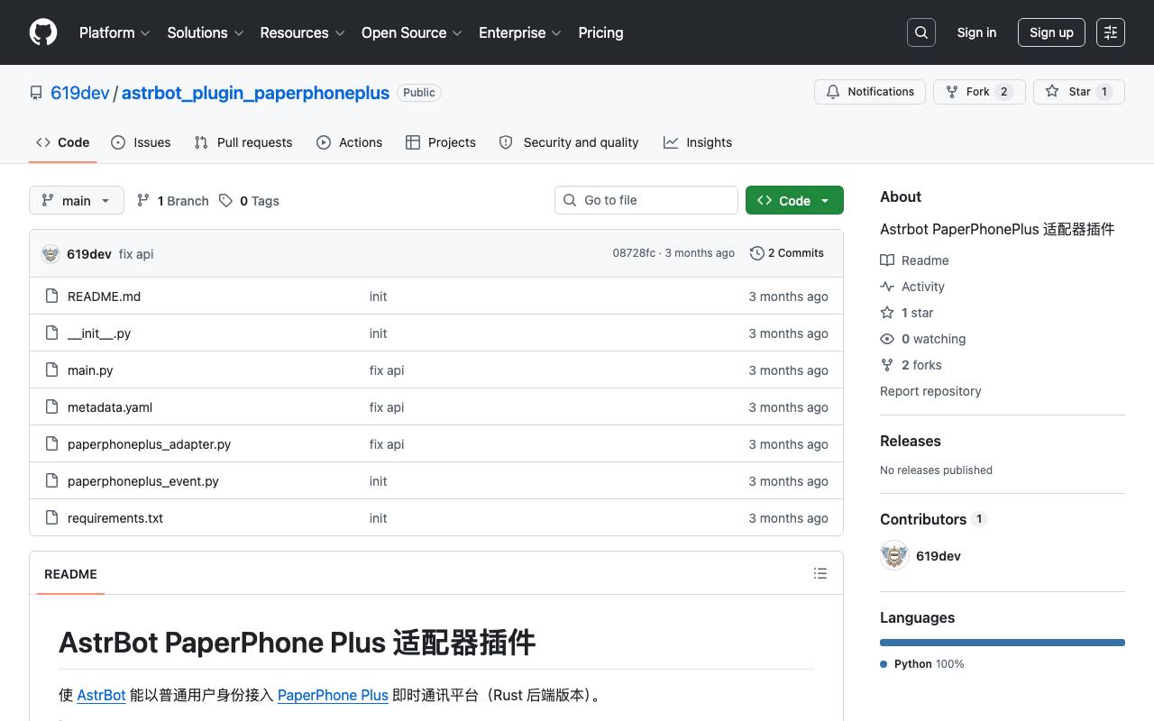Click the Python language bar
The image size is (1154, 721).
[1003, 643]
